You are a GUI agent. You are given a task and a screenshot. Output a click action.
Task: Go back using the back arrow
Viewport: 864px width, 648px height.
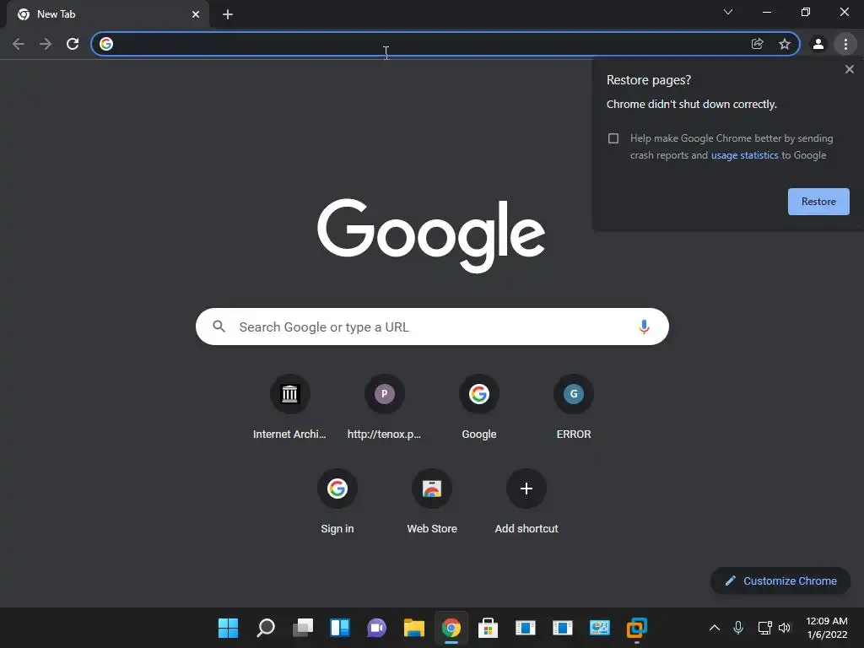point(19,44)
